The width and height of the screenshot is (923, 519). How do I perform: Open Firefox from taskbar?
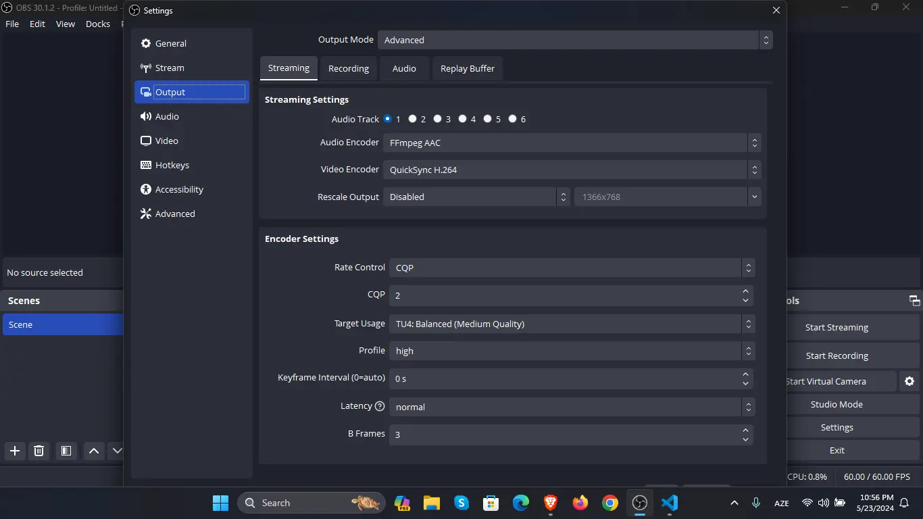pyautogui.click(x=580, y=503)
